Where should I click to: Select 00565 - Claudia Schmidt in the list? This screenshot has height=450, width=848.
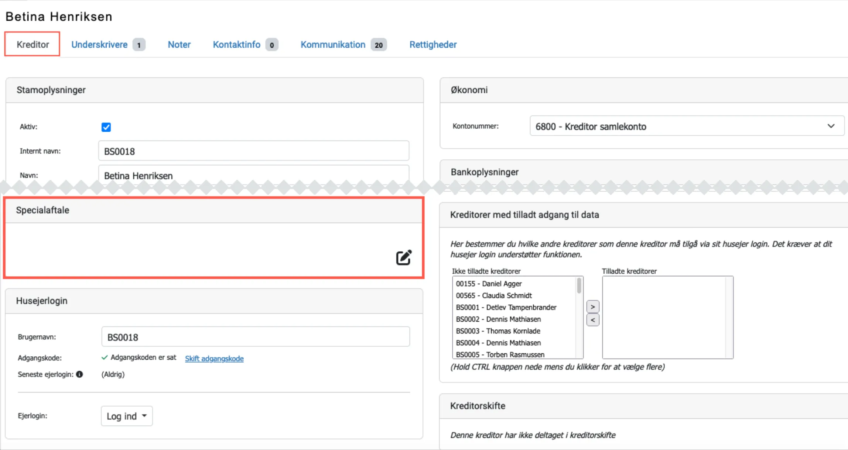pos(493,295)
